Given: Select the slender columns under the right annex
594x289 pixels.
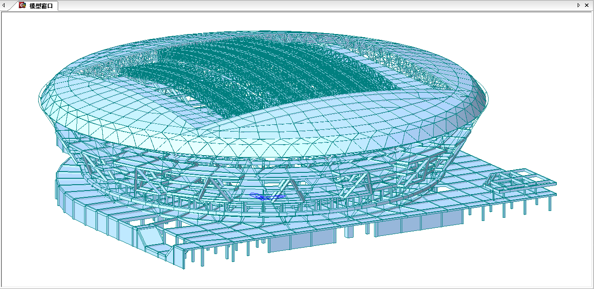Looking at the screenshot, I should 525,206.
